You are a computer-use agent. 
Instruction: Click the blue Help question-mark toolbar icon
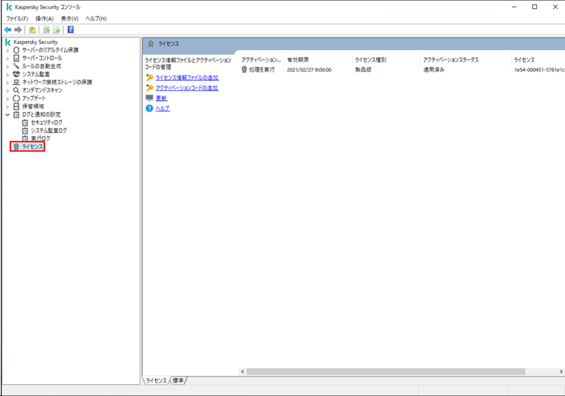(x=71, y=30)
